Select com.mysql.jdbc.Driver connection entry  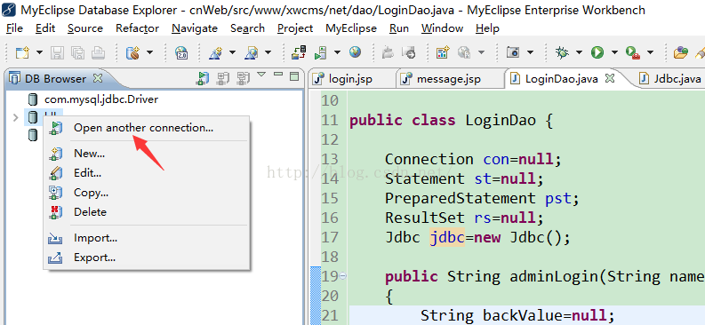101,99
